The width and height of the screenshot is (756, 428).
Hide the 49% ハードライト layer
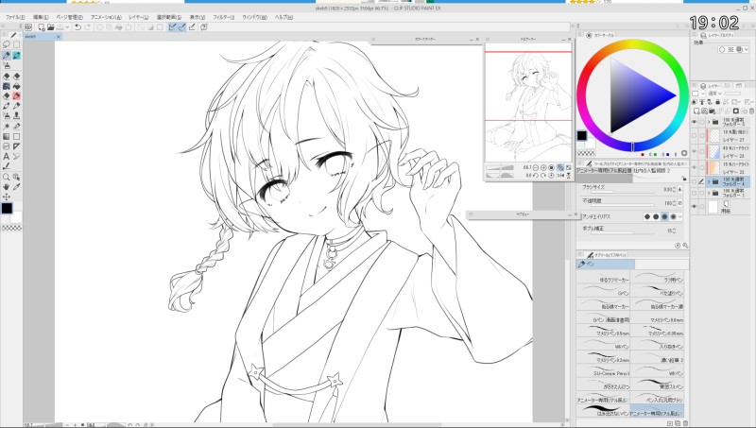(x=695, y=152)
